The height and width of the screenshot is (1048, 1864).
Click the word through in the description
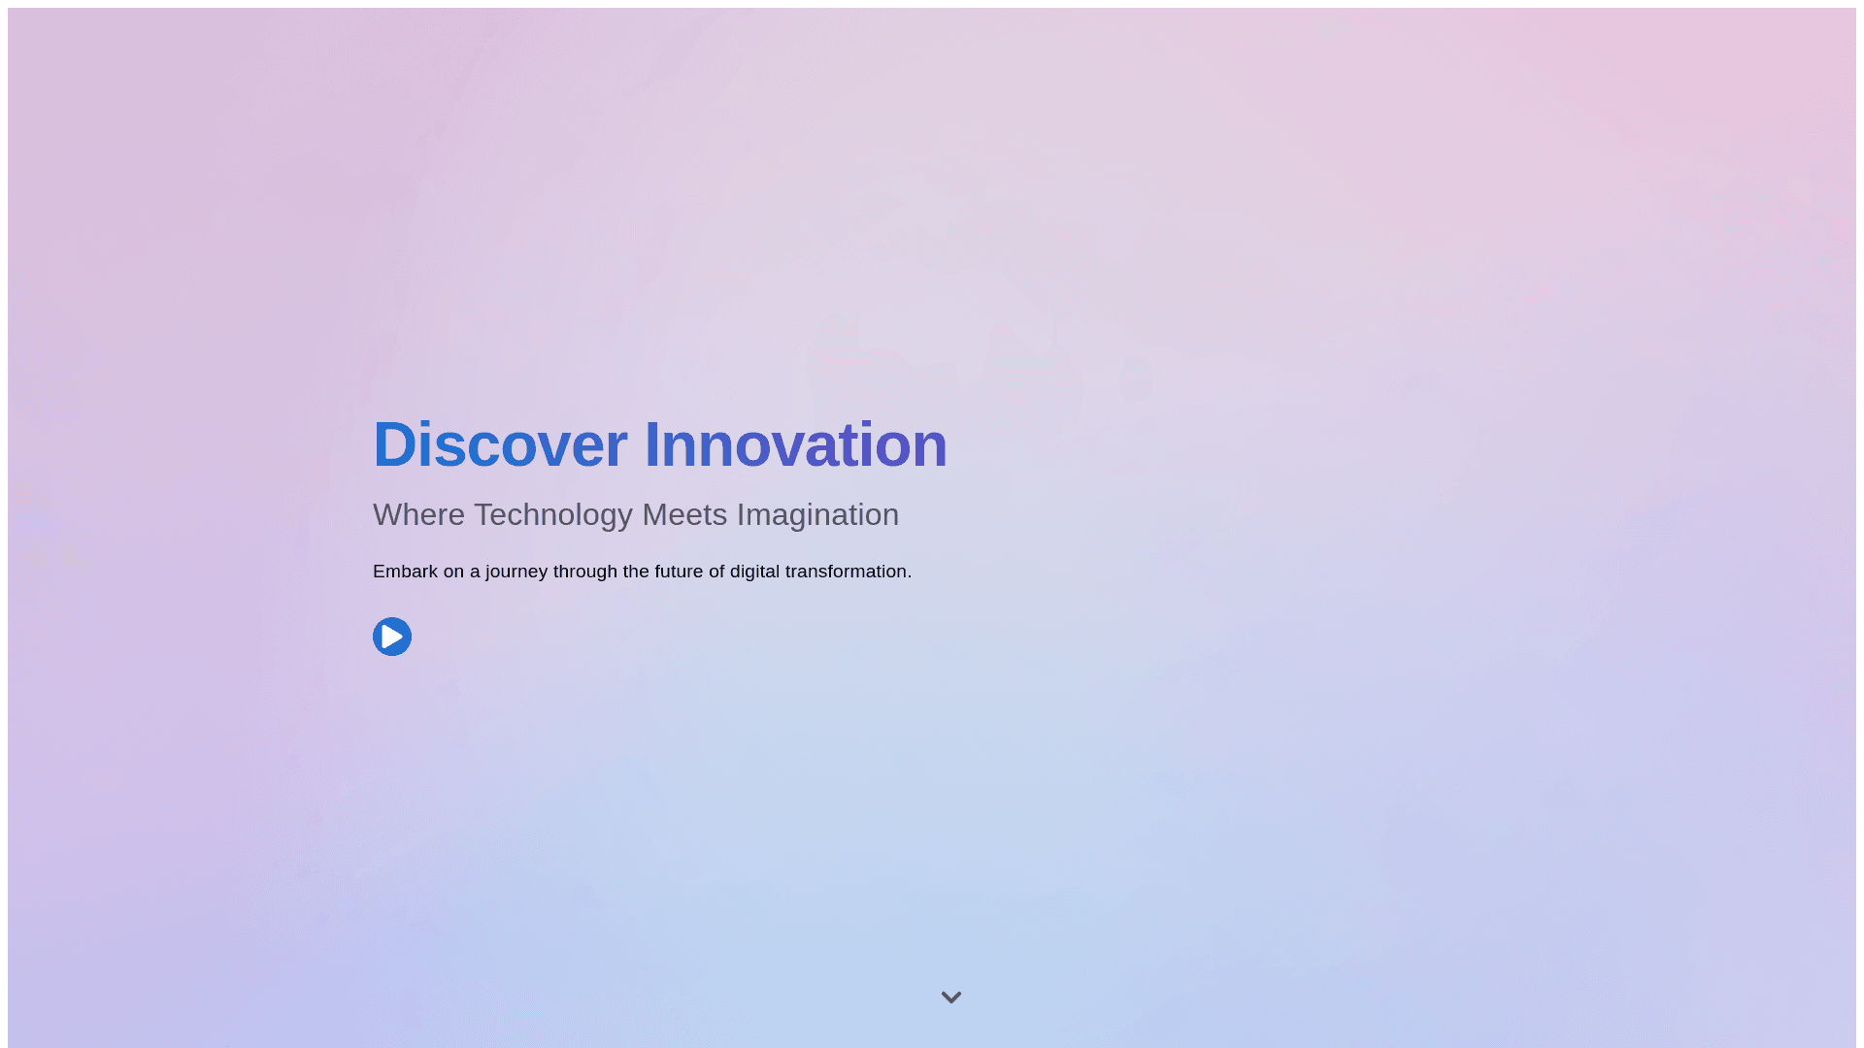pyautogui.click(x=584, y=572)
